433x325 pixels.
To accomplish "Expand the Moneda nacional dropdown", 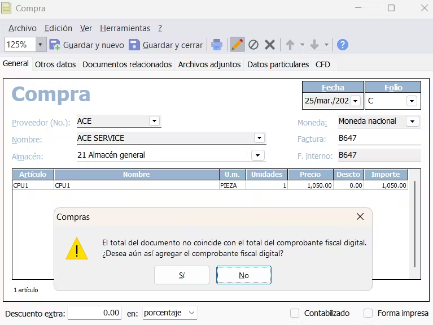I will pos(413,121).
